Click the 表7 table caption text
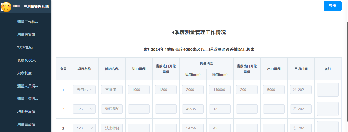This screenshot has width=348, height=132. pyautogui.click(x=199, y=49)
